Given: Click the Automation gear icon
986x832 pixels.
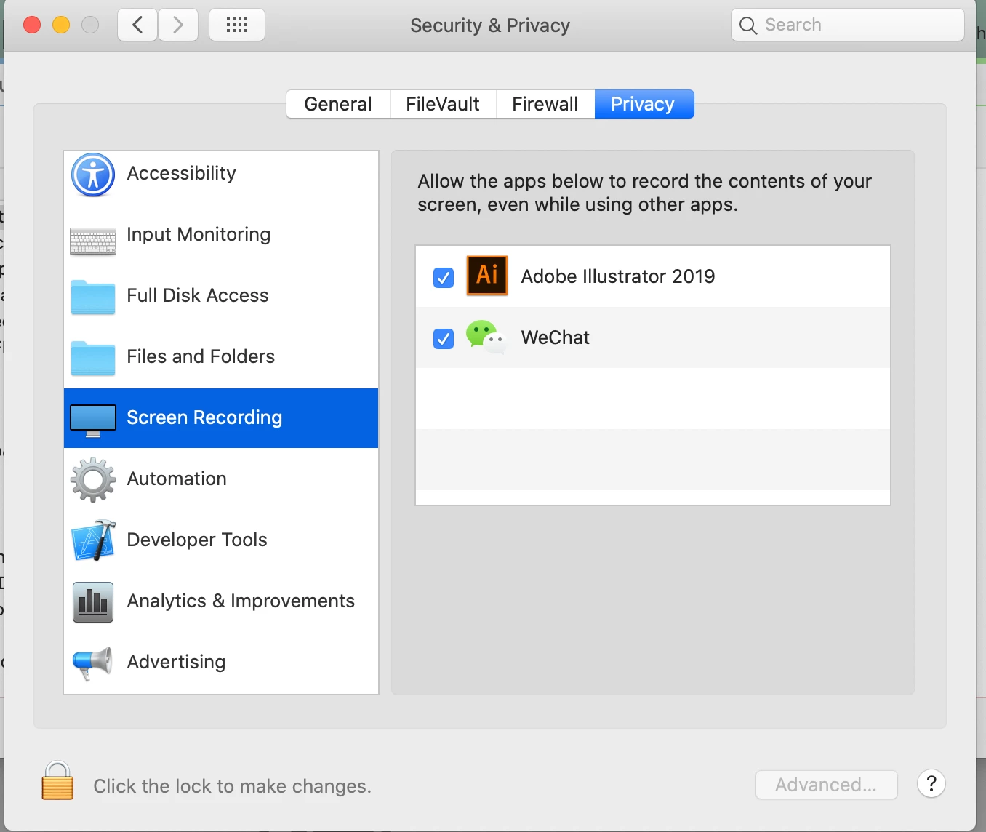Looking at the screenshot, I should (x=93, y=479).
